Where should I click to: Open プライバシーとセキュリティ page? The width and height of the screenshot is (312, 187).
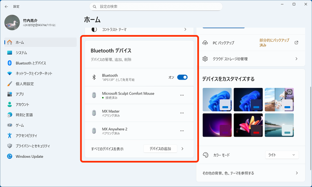[x=41, y=146]
